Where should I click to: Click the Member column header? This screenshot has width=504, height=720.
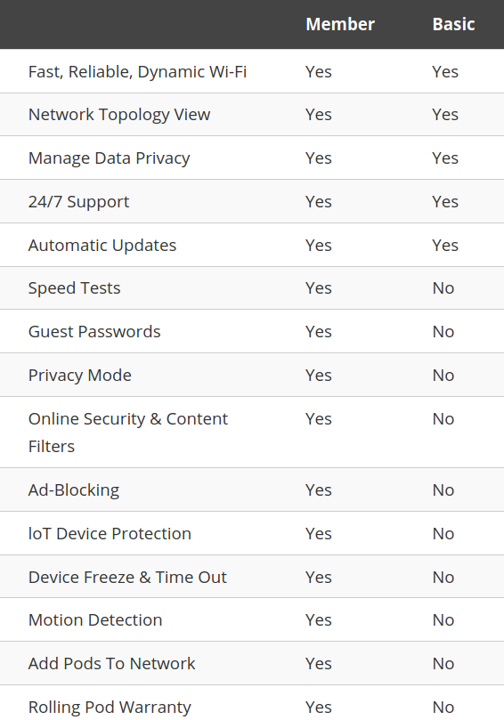point(340,24)
